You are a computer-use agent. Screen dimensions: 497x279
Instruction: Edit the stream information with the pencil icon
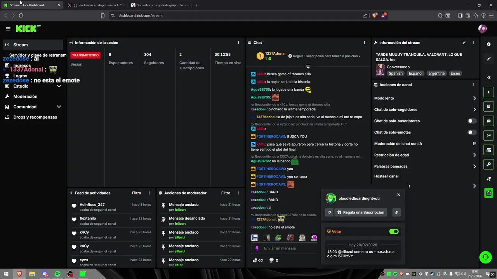click(464, 43)
